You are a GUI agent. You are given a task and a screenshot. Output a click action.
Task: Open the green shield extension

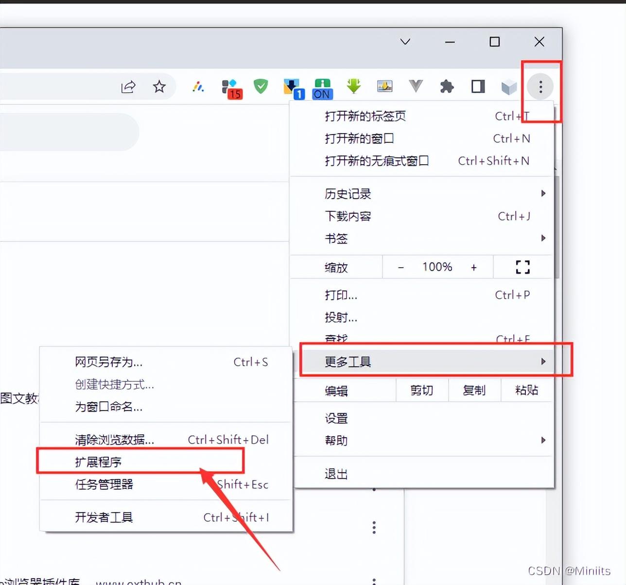[261, 86]
